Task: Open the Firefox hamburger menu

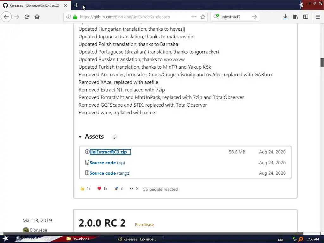Action: pos(318,17)
